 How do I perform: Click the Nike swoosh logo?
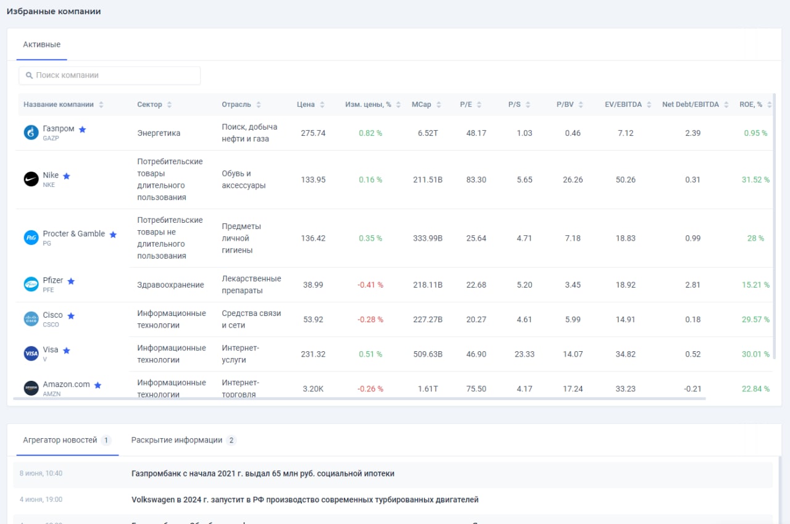[x=31, y=180]
